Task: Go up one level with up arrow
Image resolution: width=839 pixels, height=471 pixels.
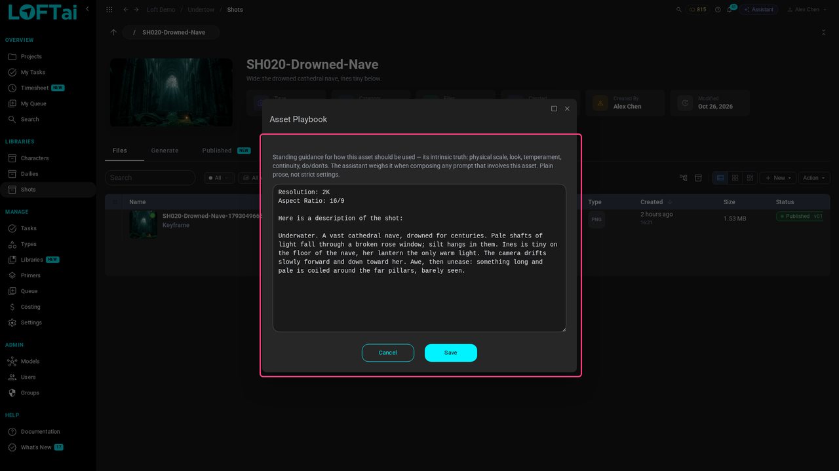Action: click(x=113, y=32)
